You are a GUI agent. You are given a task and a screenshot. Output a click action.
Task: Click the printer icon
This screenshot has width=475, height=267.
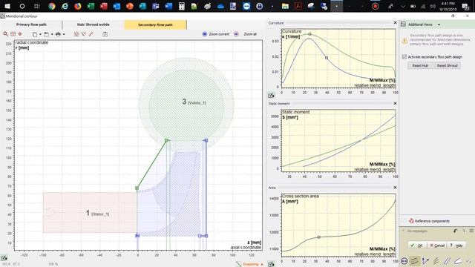pos(58,34)
